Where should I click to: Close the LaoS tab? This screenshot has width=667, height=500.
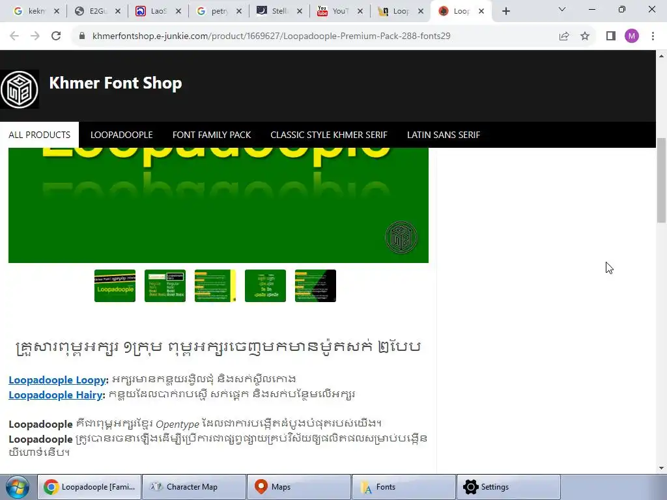pyautogui.click(x=178, y=12)
